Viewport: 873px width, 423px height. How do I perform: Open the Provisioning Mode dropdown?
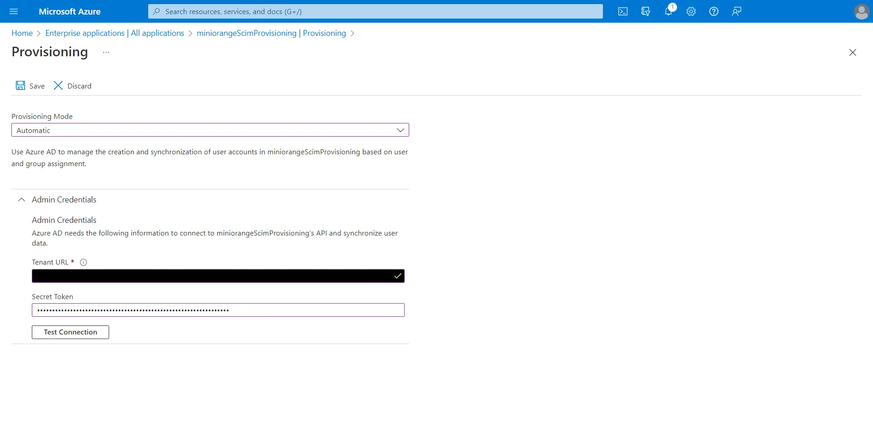400,130
